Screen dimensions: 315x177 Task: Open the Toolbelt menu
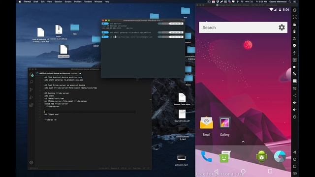tap(88, 1)
